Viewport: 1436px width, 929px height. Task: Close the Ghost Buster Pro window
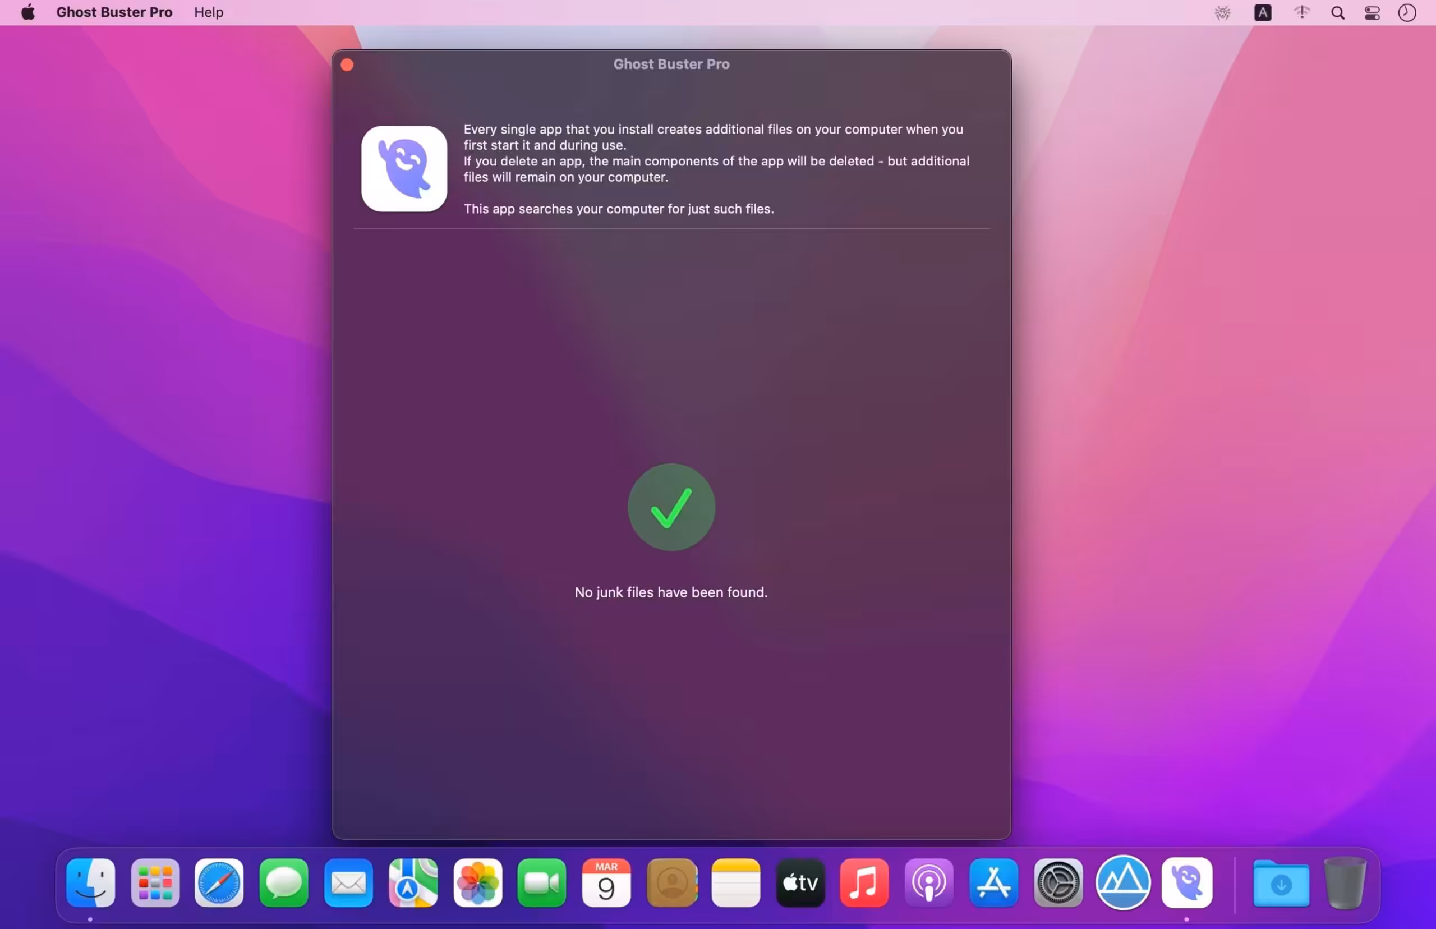[347, 65]
